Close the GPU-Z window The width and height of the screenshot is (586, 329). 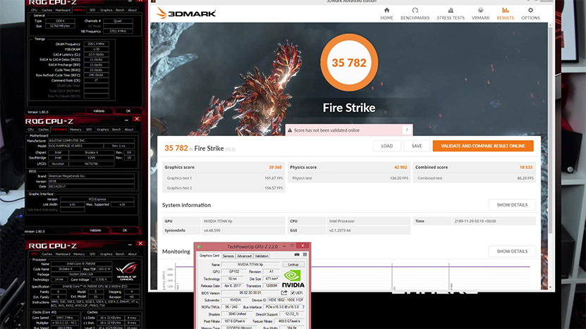(x=303, y=246)
